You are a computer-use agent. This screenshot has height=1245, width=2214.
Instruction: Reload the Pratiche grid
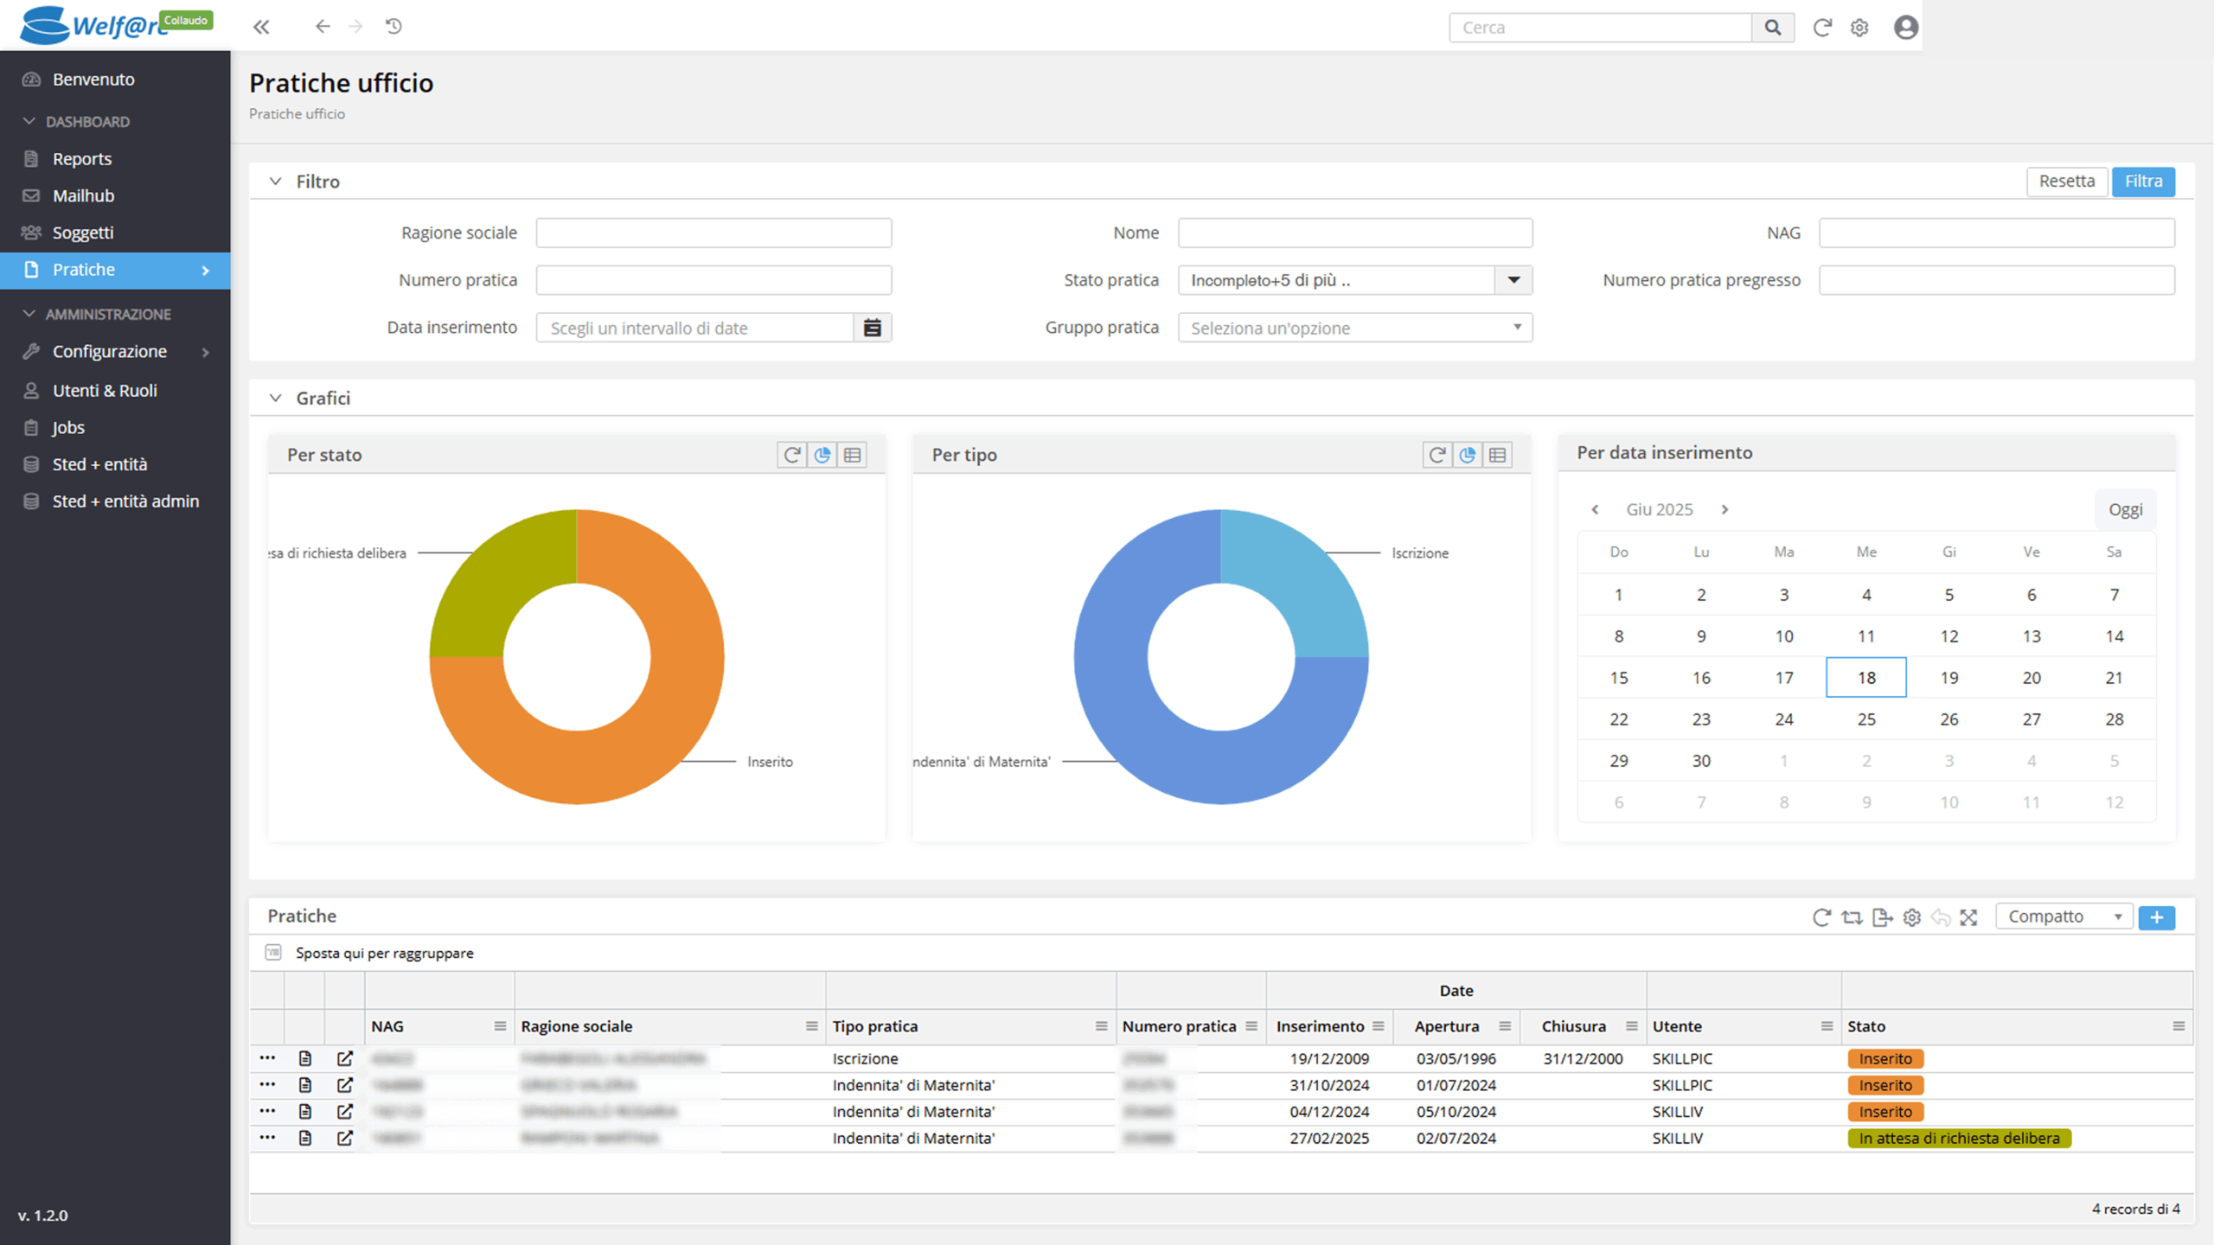[x=1821, y=917]
